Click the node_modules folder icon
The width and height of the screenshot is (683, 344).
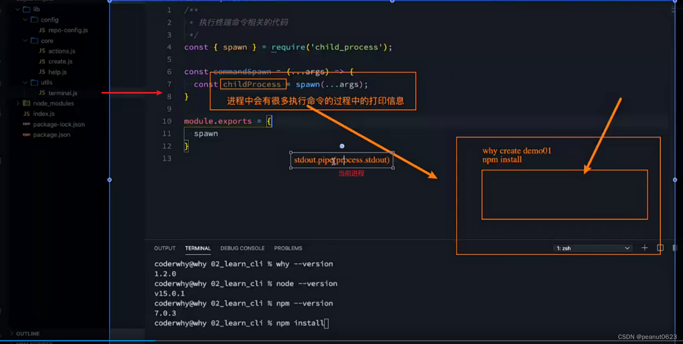pos(27,103)
